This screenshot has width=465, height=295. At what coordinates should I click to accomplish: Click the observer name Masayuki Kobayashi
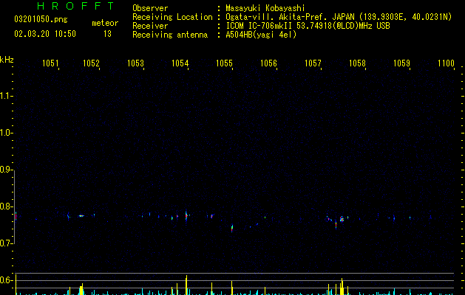click(x=265, y=8)
